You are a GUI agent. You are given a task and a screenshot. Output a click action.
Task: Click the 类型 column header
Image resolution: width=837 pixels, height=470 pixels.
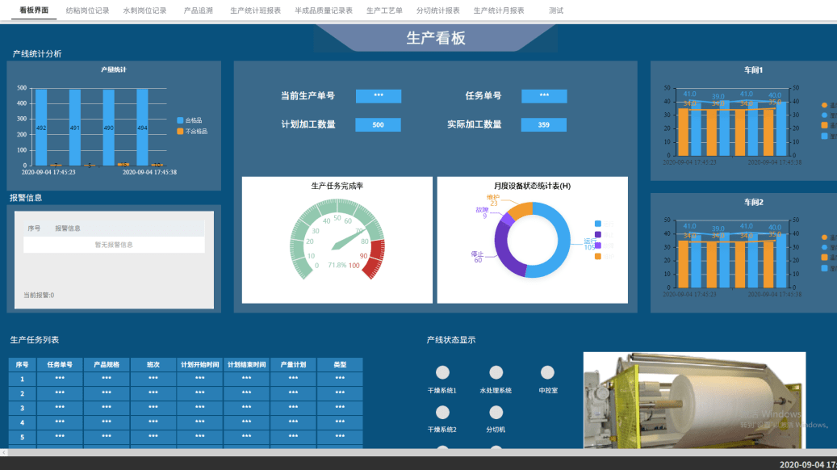coord(340,365)
